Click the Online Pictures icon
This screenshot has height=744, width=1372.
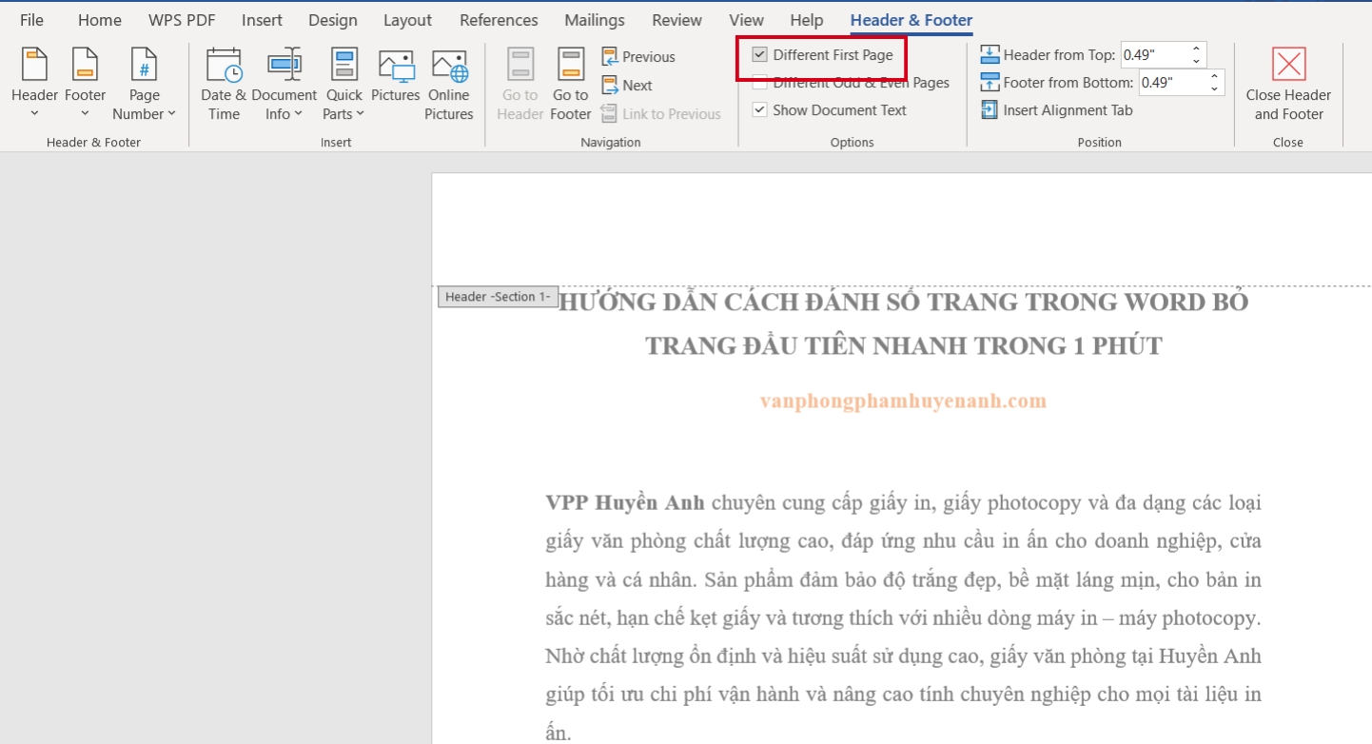point(449,66)
